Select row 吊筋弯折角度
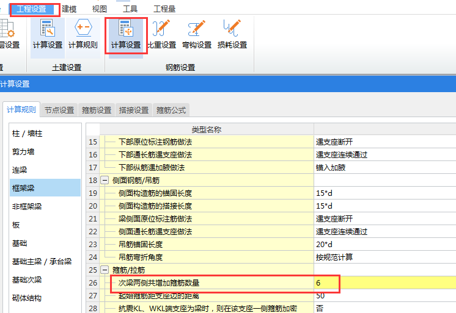This screenshot has width=456, height=313. pyautogui.click(x=207, y=257)
